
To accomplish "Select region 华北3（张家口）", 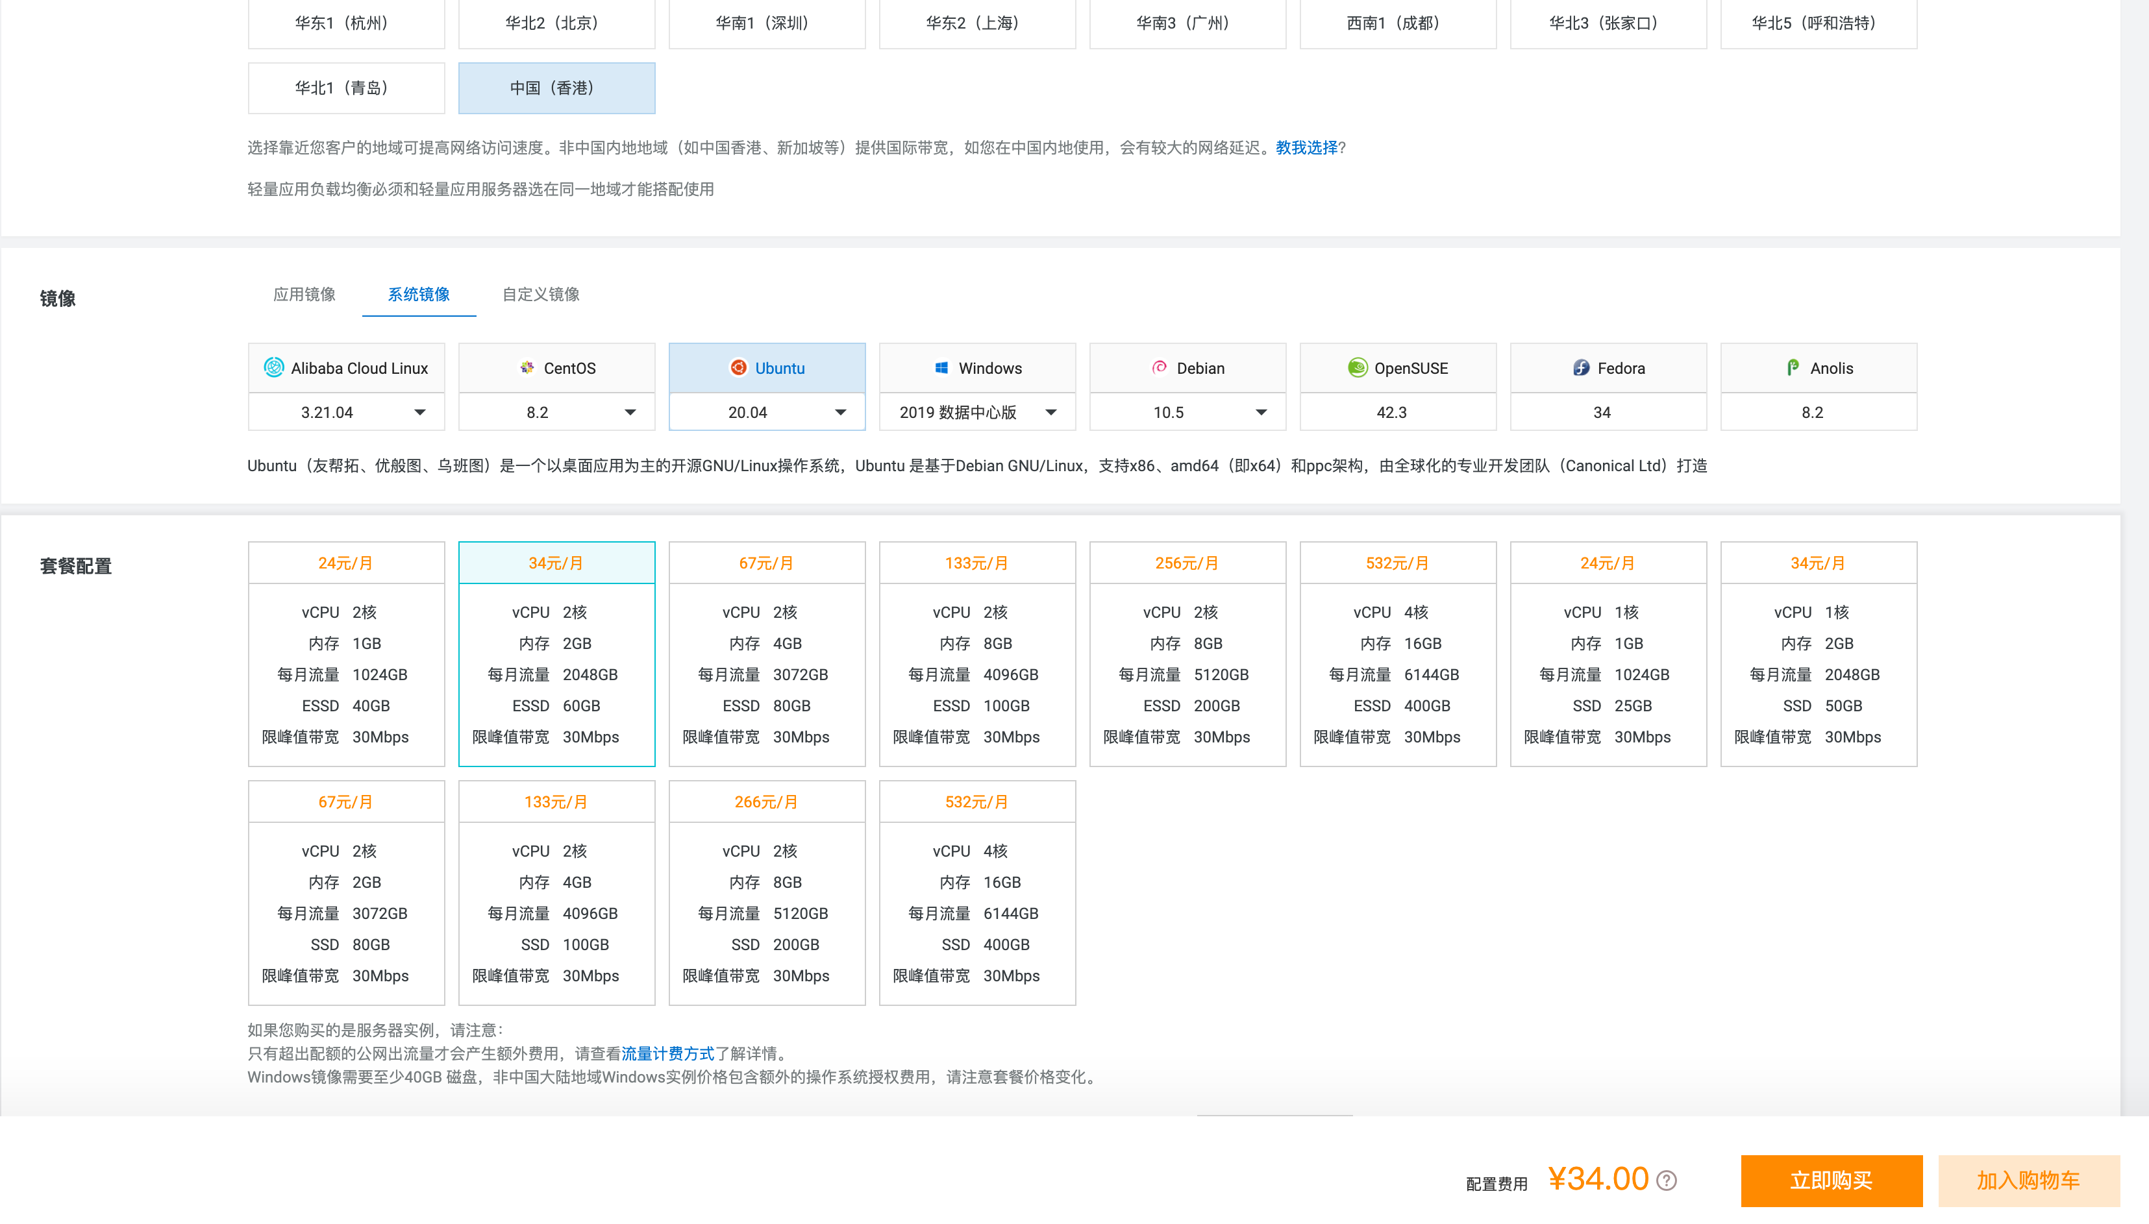I will [1608, 23].
